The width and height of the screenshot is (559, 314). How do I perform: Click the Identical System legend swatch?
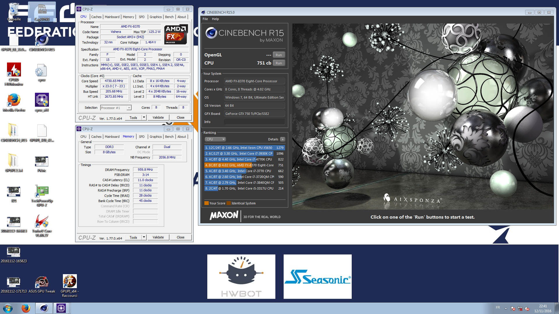point(229,203)
